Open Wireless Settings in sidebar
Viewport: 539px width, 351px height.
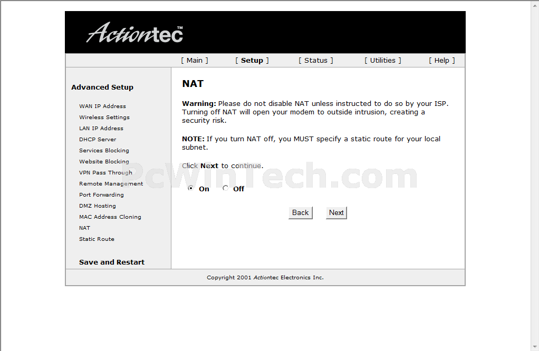(x=104, y=117)
